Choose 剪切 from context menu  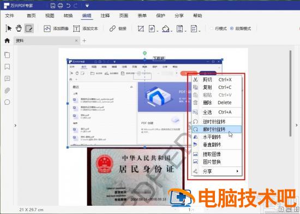[x=217, y=80]
